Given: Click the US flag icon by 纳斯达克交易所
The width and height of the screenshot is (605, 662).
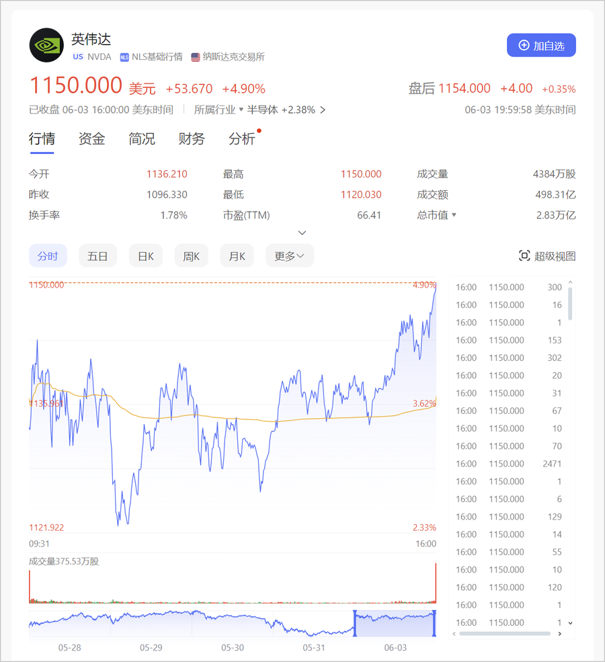Looking at the screenshot, I should [x=196, y=57].
